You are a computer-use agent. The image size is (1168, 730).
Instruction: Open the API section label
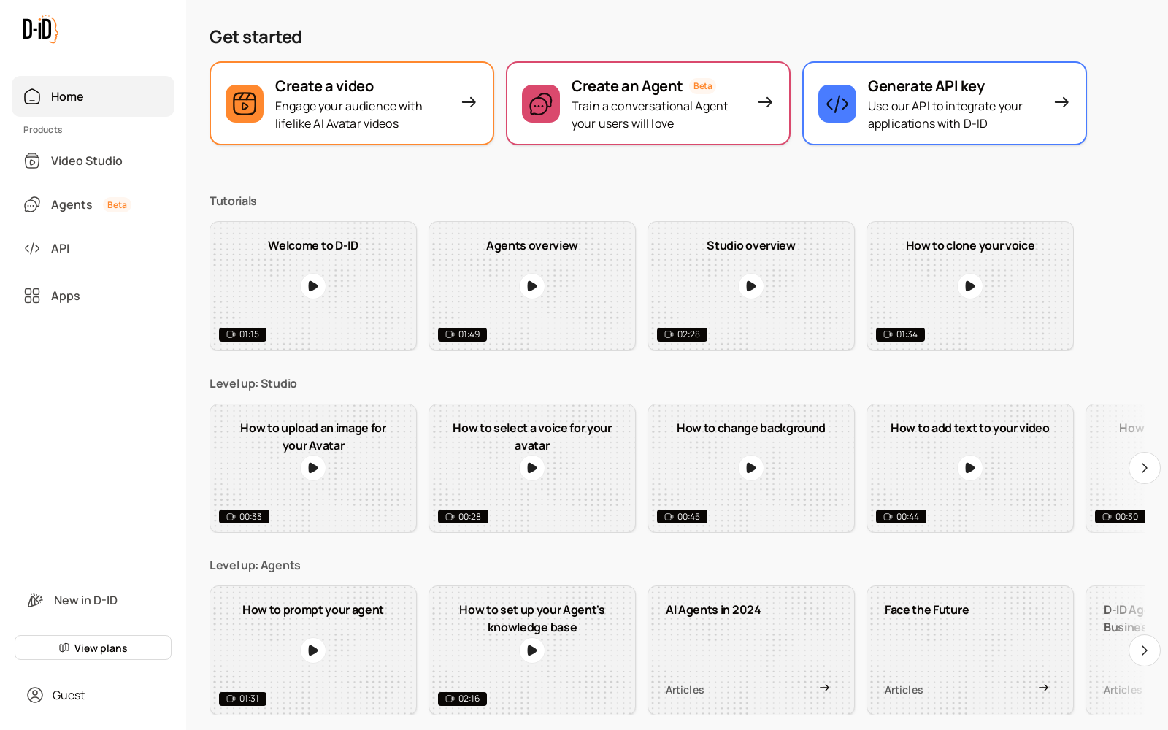[61, 248]
